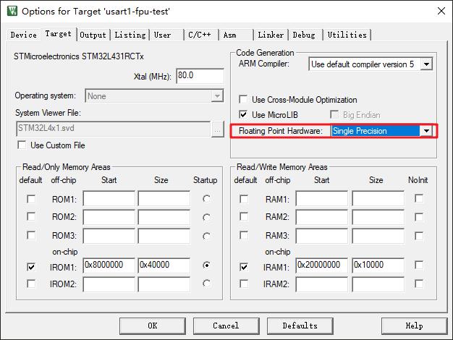Click the Defaults button
The width and height of the screenshot is (453, 340).
(x=300, y=326)
